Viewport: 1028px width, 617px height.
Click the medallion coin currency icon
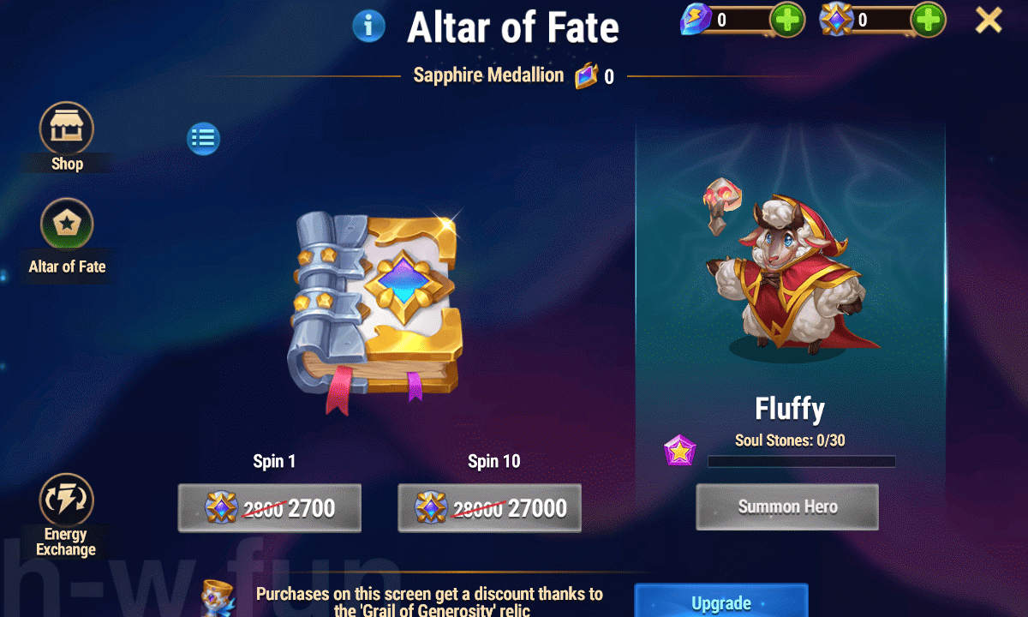836,20
